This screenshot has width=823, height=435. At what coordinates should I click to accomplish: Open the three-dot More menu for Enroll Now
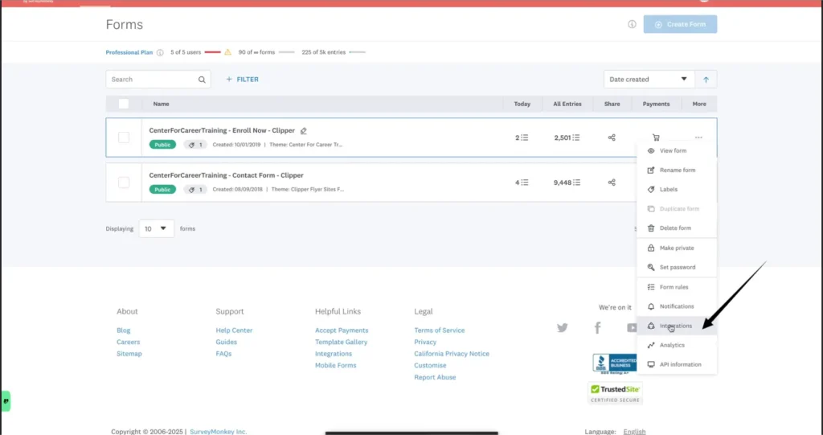coord(698,137)
